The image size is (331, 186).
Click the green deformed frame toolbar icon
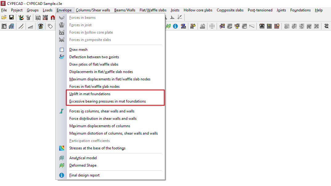tap(168, 26)
